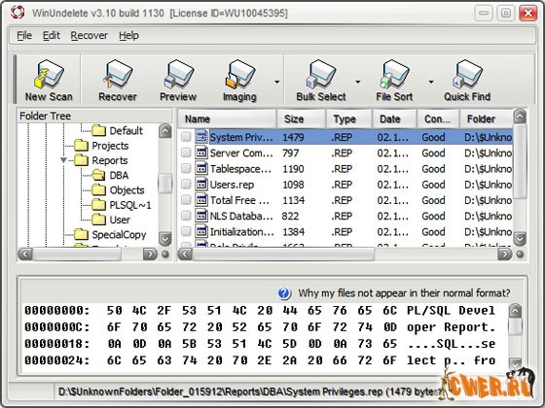Click the blue question mark help icon
This screenshot has height=408, width=545.
point(284,293)
